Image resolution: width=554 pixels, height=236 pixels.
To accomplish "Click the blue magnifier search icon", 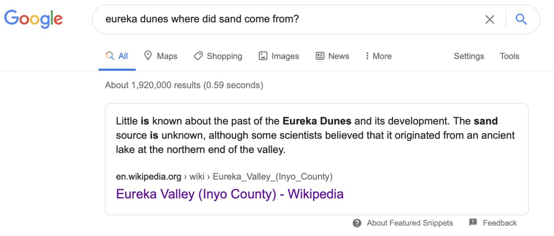I will pyautogui.click(x=521, y=19).
